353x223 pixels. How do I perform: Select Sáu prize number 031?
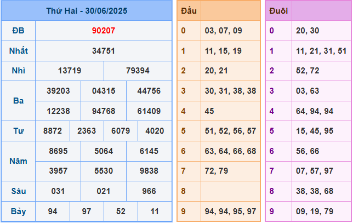click(x=58, y=191)
